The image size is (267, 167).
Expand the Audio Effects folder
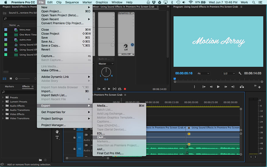(x=3, y=106)
